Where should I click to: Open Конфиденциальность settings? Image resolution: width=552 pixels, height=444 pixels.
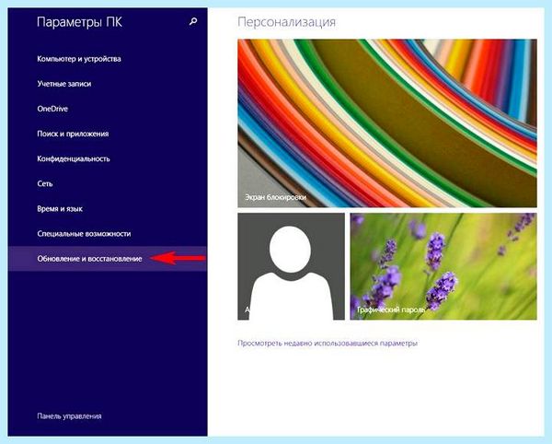tap(74, 159)
